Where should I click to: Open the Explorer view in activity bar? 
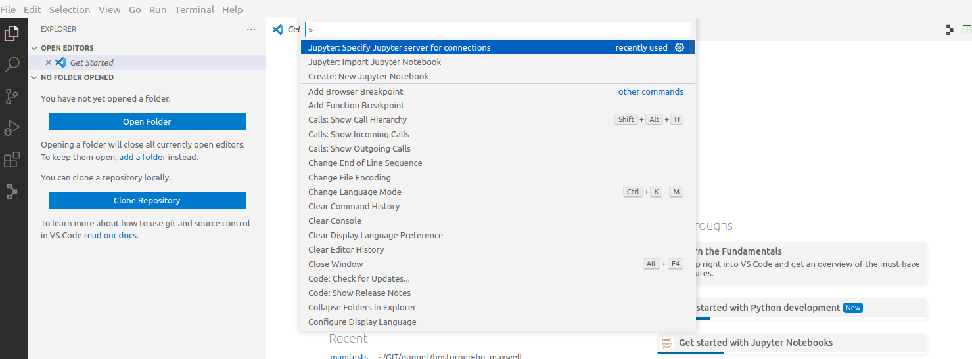(x=12, y=33)
